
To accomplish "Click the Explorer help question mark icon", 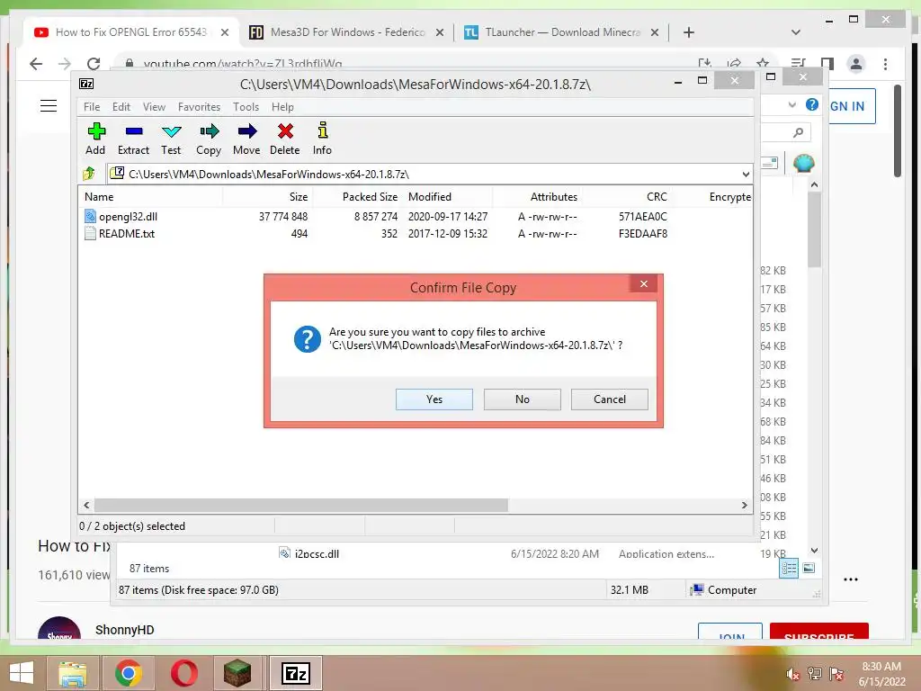I will 812,104.
